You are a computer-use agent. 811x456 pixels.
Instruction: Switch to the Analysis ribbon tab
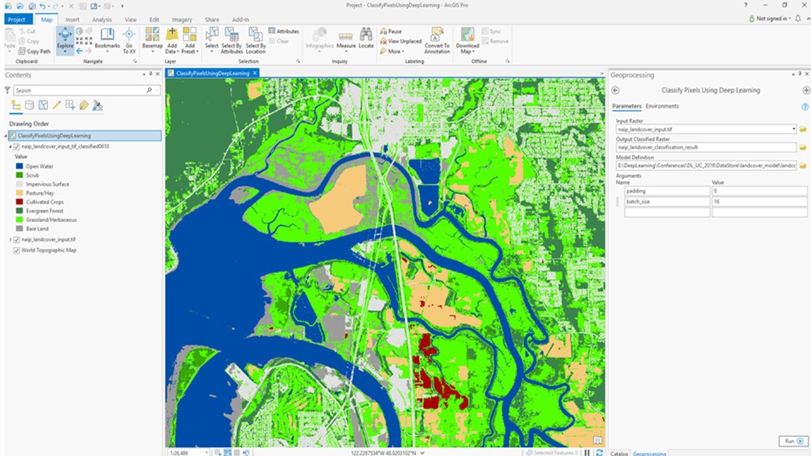101,20
